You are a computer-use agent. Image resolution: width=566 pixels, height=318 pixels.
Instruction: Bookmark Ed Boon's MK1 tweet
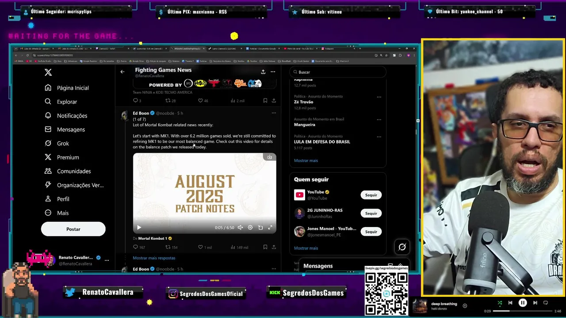pos(265,247)
